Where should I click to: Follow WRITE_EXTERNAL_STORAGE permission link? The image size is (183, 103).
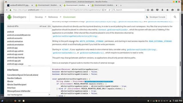91,41
